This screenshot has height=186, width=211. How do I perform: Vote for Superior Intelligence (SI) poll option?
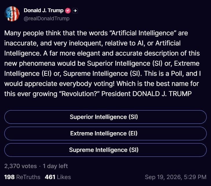(x=106, y=117)
